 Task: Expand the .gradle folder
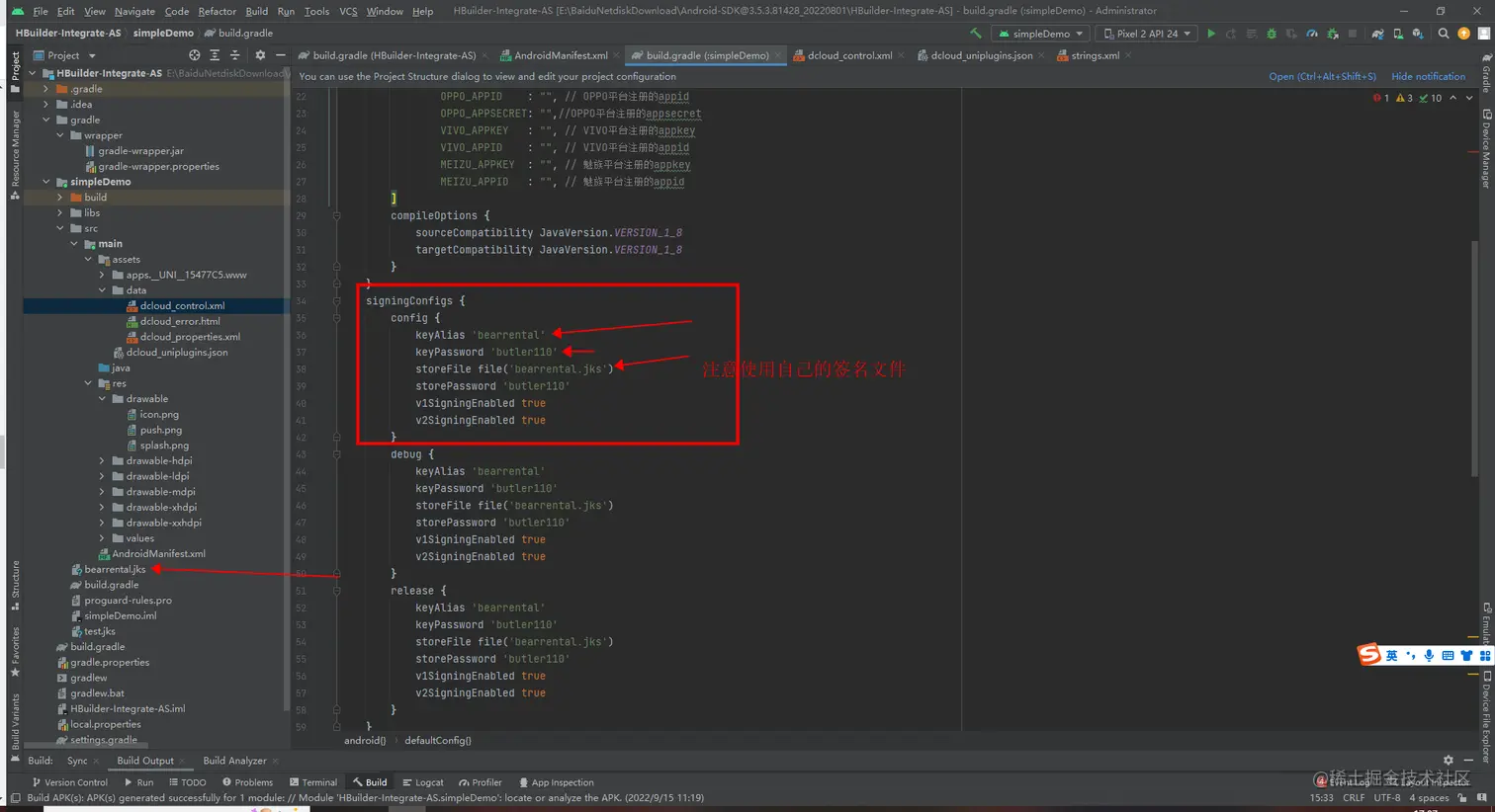pos(46,89)
